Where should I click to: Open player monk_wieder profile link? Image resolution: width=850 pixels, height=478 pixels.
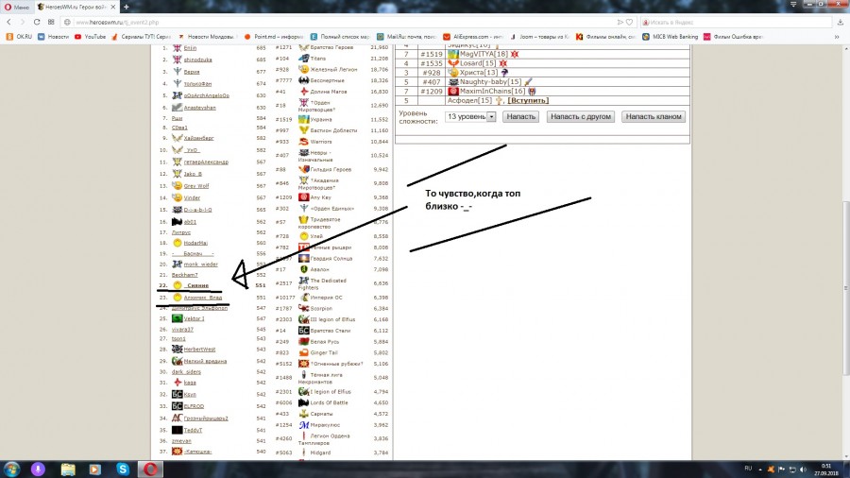pos(200,264)
